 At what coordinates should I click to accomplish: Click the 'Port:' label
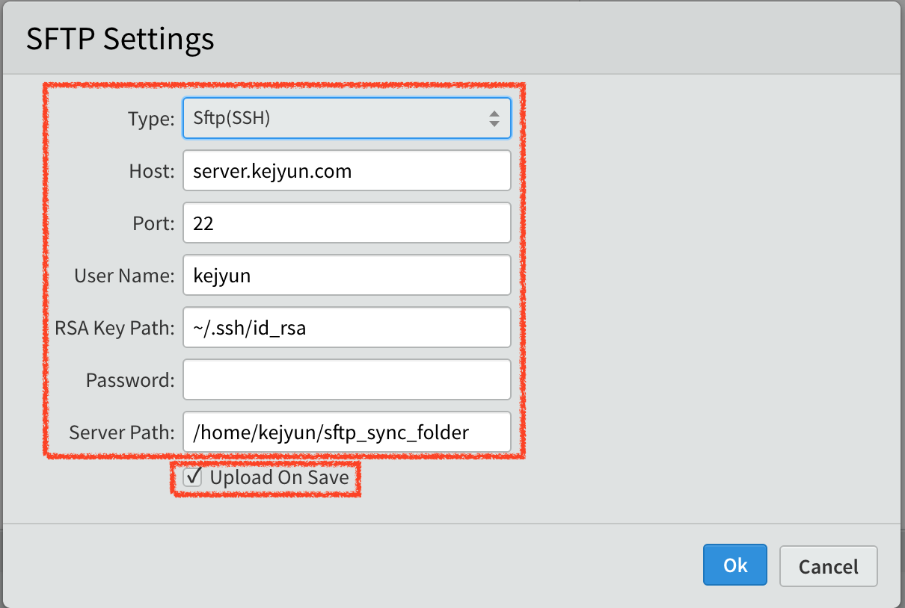pos(153,223)
